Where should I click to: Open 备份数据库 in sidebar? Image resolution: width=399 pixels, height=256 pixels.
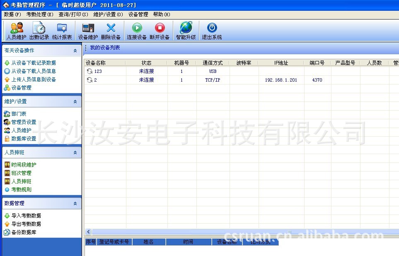24,232
